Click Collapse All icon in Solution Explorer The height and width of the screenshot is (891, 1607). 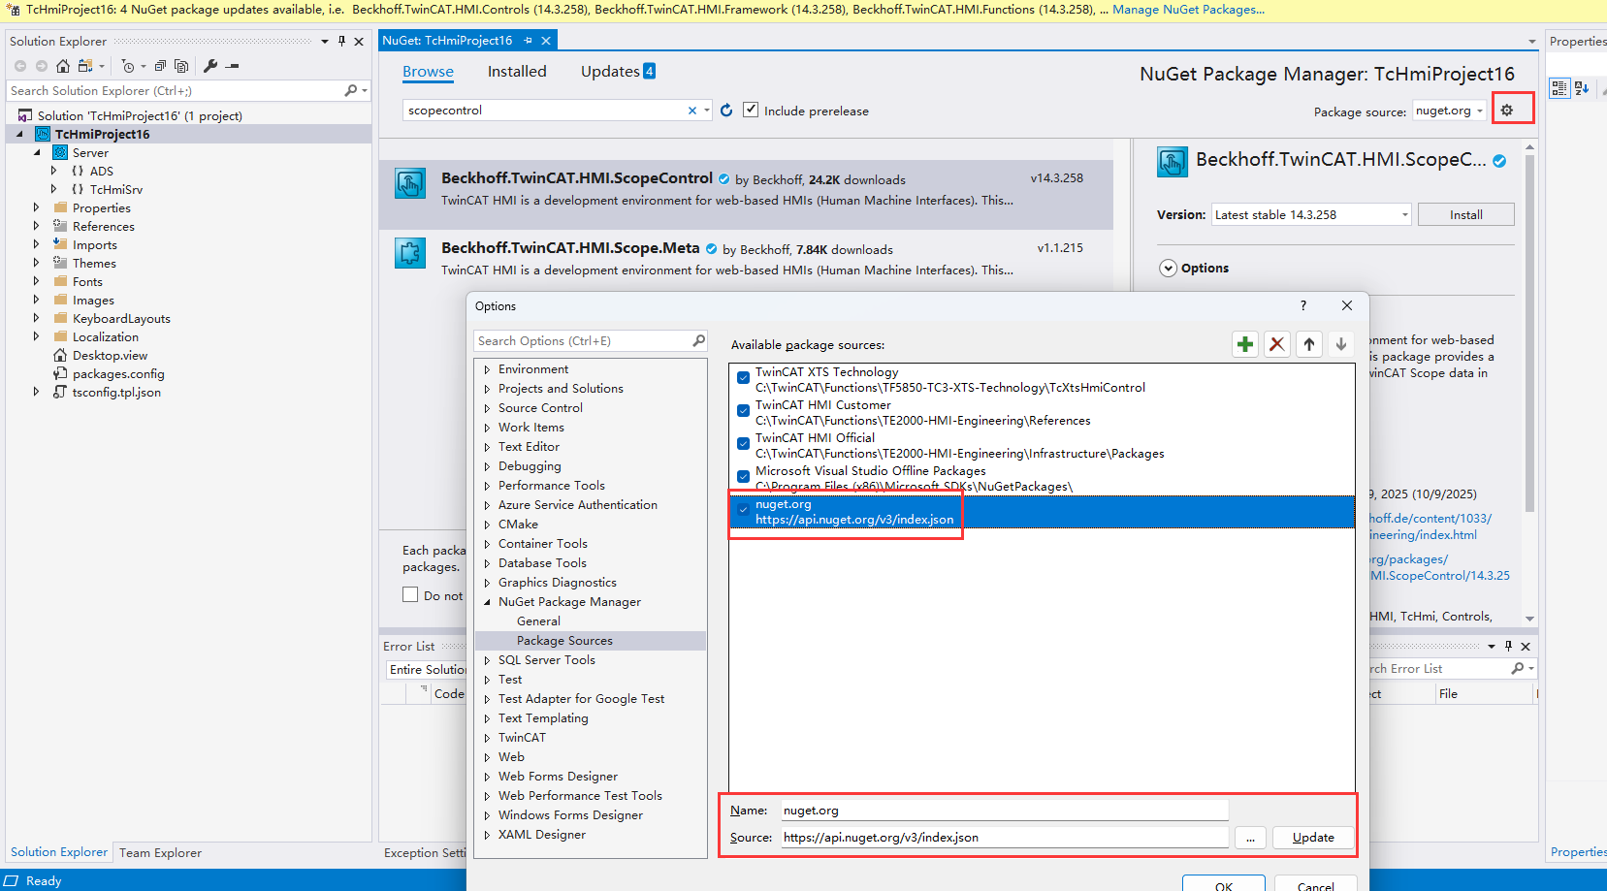tap(160, 66)
